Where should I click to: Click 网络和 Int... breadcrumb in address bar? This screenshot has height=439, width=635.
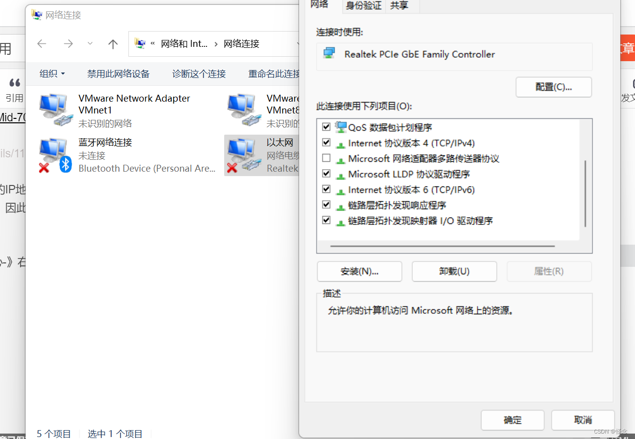click(184, 44)
